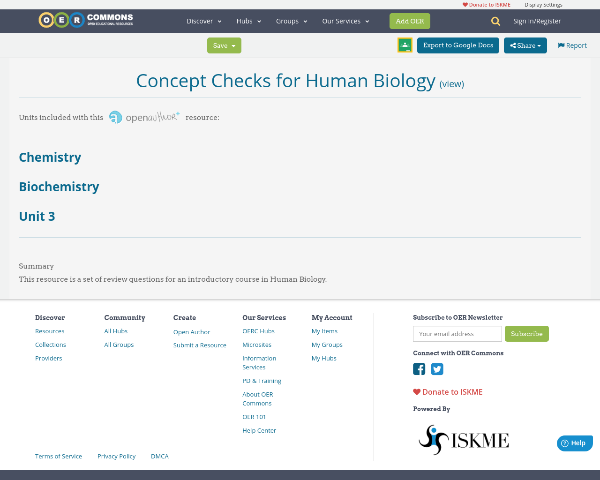Open Display Settings
The height and width of the screenshot is (480, 600).
coord(543,4)
